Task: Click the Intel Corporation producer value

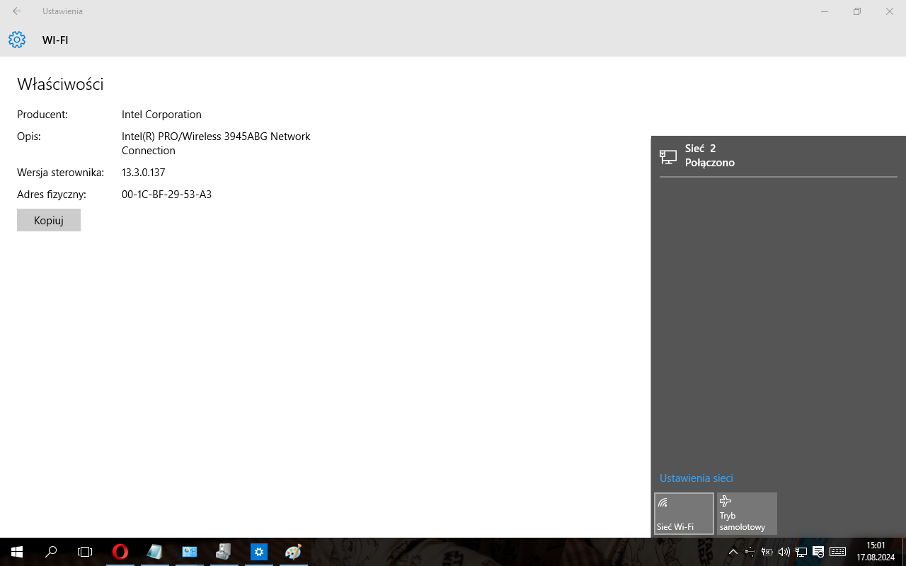Action: click(x=161, y=114)
